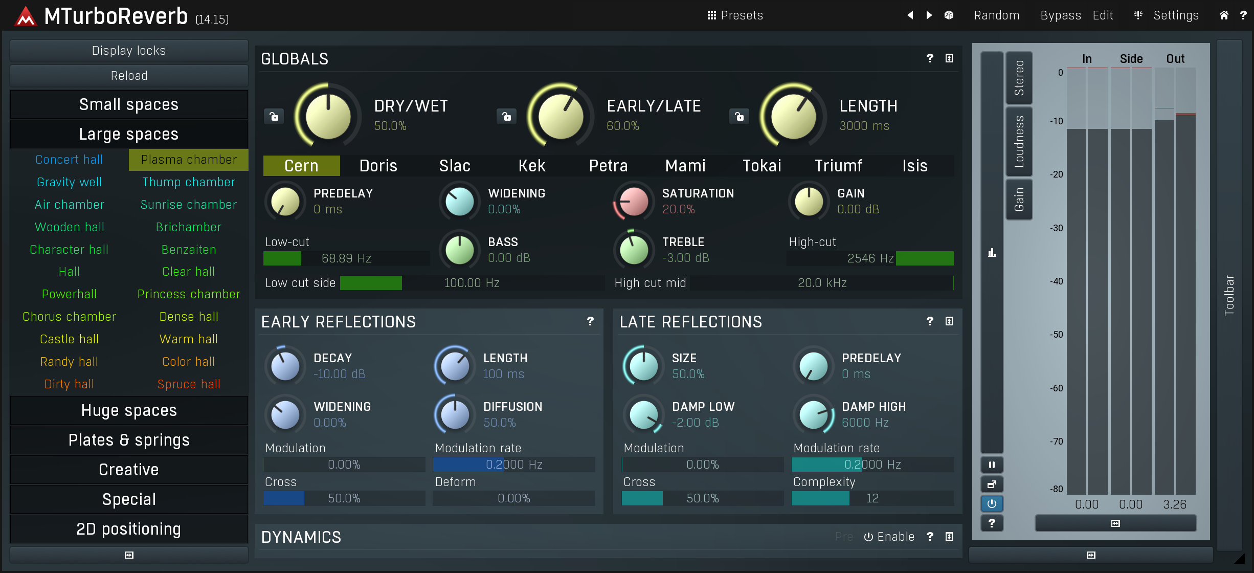Image resolution: width=1254 pixels, height=573 pixels.
Task: Open the Presets menu
Action: click(x=735, y=15)
